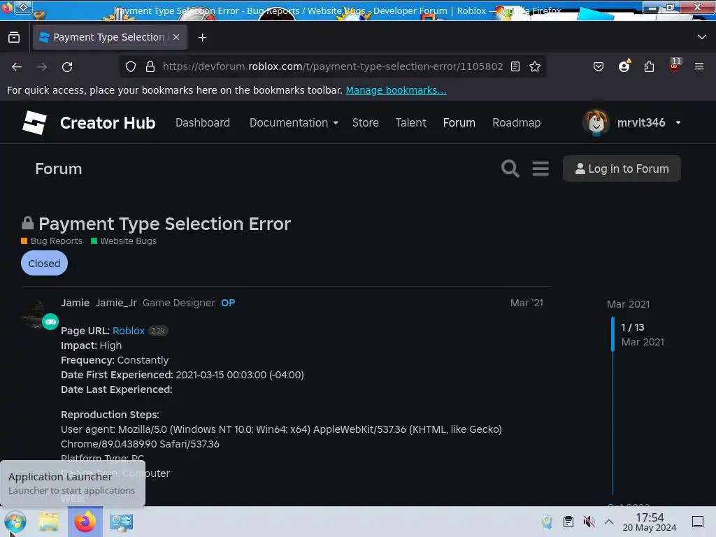Click the Closed status badge
This screenshot has height=537, width=716.
point(44,264)
